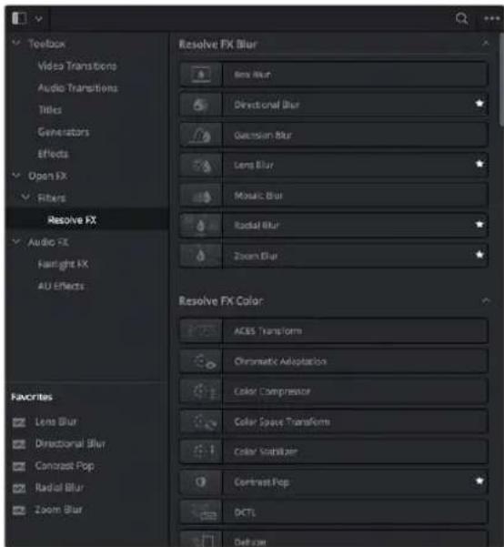Open the Fairlight FX category
Screen dimensions: 504x547
click(63, 265)
